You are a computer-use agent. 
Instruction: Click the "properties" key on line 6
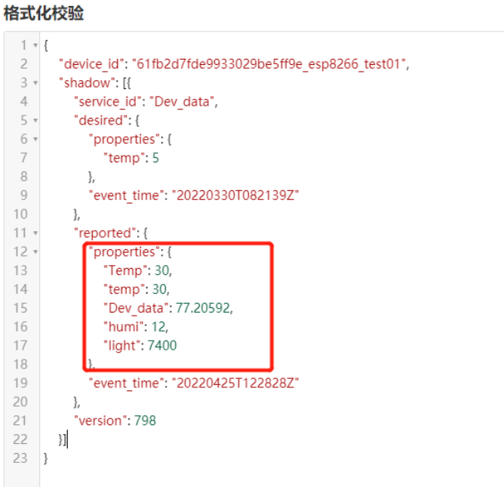pyautogui.click(x=124, y=139)
